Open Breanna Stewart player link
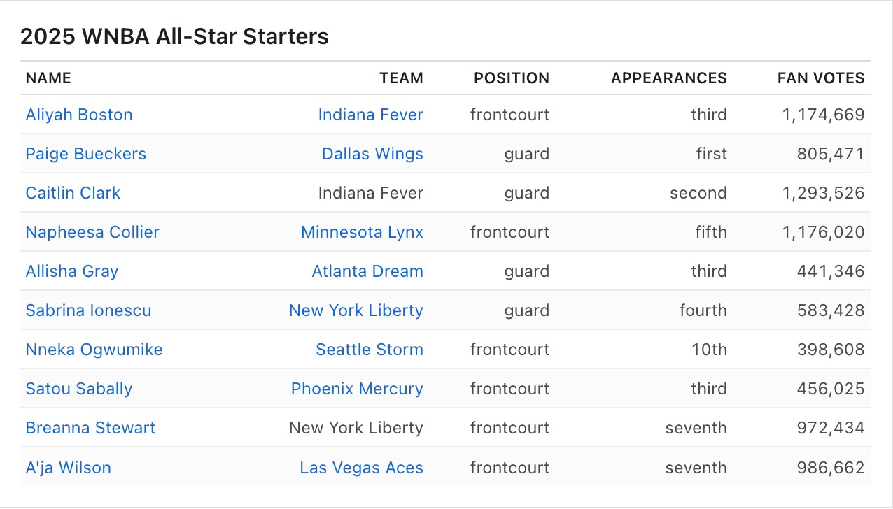Screen dimensions: 893x509 91,428
